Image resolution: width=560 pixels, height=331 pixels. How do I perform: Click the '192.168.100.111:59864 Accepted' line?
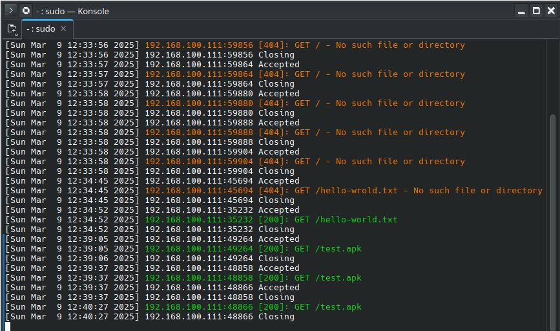[x=152, y=65]
